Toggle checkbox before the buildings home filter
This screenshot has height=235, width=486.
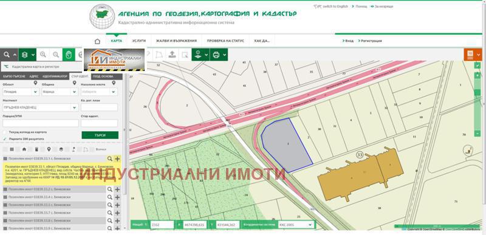coord(18,149)
